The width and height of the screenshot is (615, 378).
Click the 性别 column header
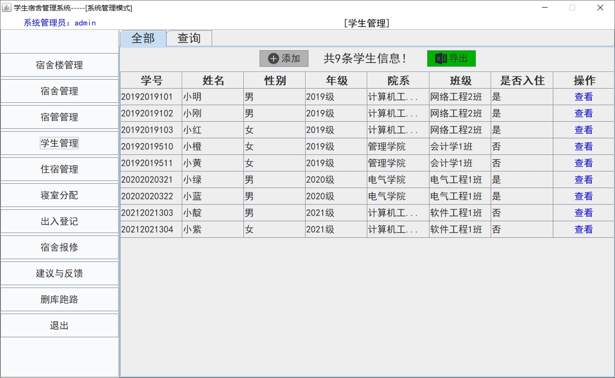click(x=275, y=81)
